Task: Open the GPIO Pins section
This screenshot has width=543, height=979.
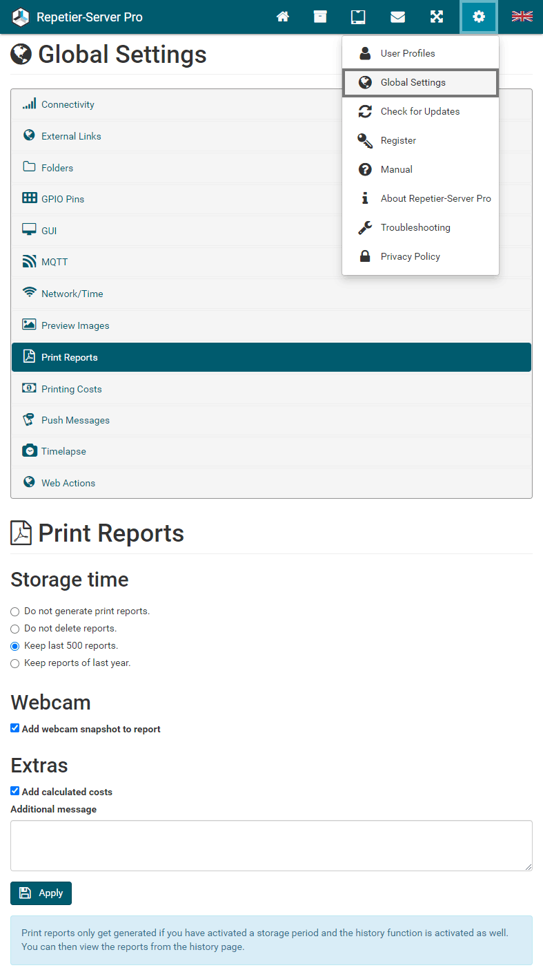Action: pyautogui.click(x=62, y=199)
